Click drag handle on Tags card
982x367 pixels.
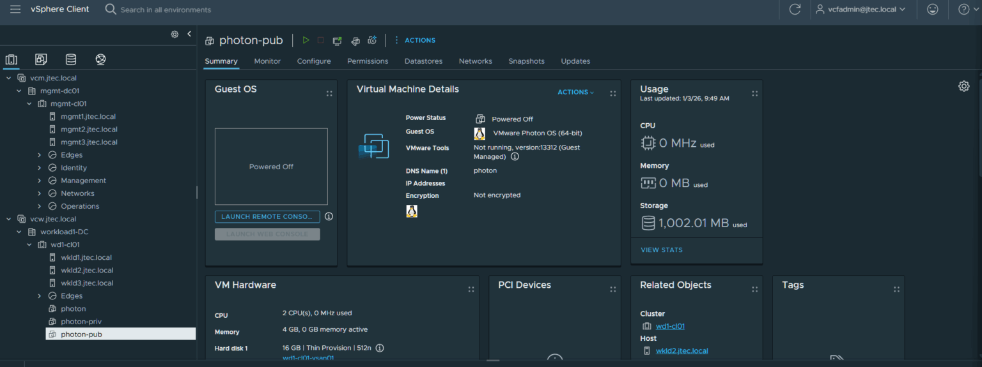click(x=897, y=289)
